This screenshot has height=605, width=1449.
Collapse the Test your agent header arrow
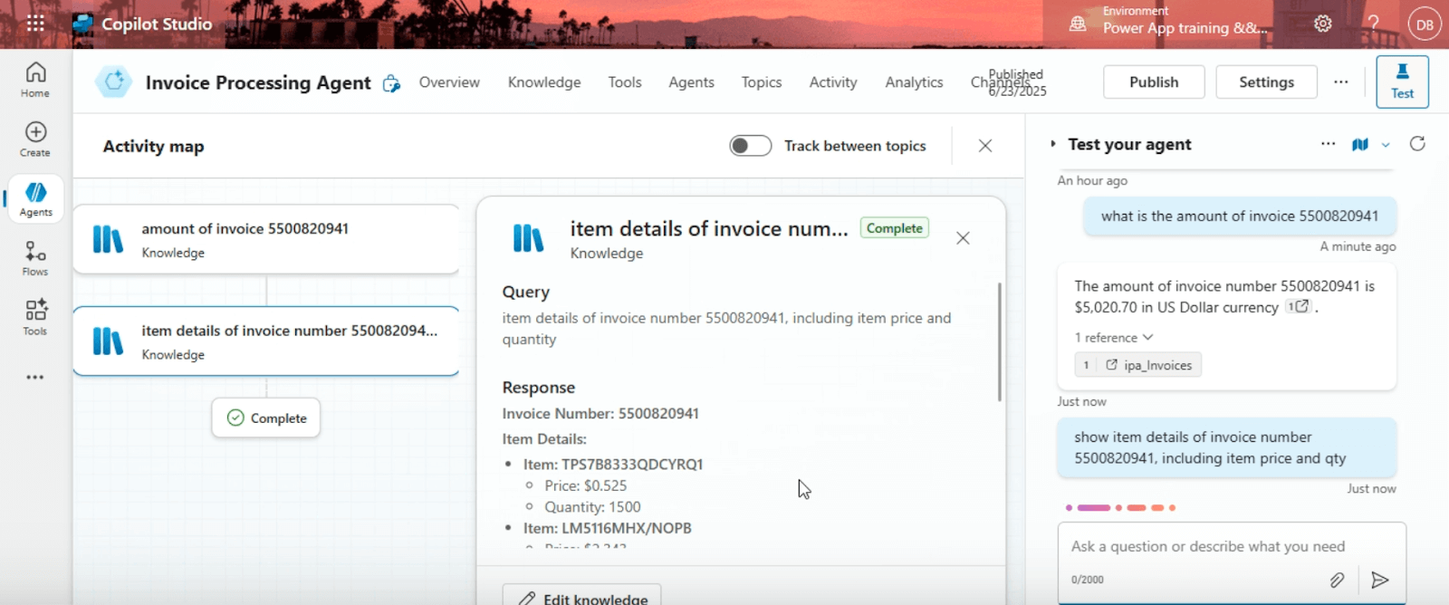[x=1053, y=144]
